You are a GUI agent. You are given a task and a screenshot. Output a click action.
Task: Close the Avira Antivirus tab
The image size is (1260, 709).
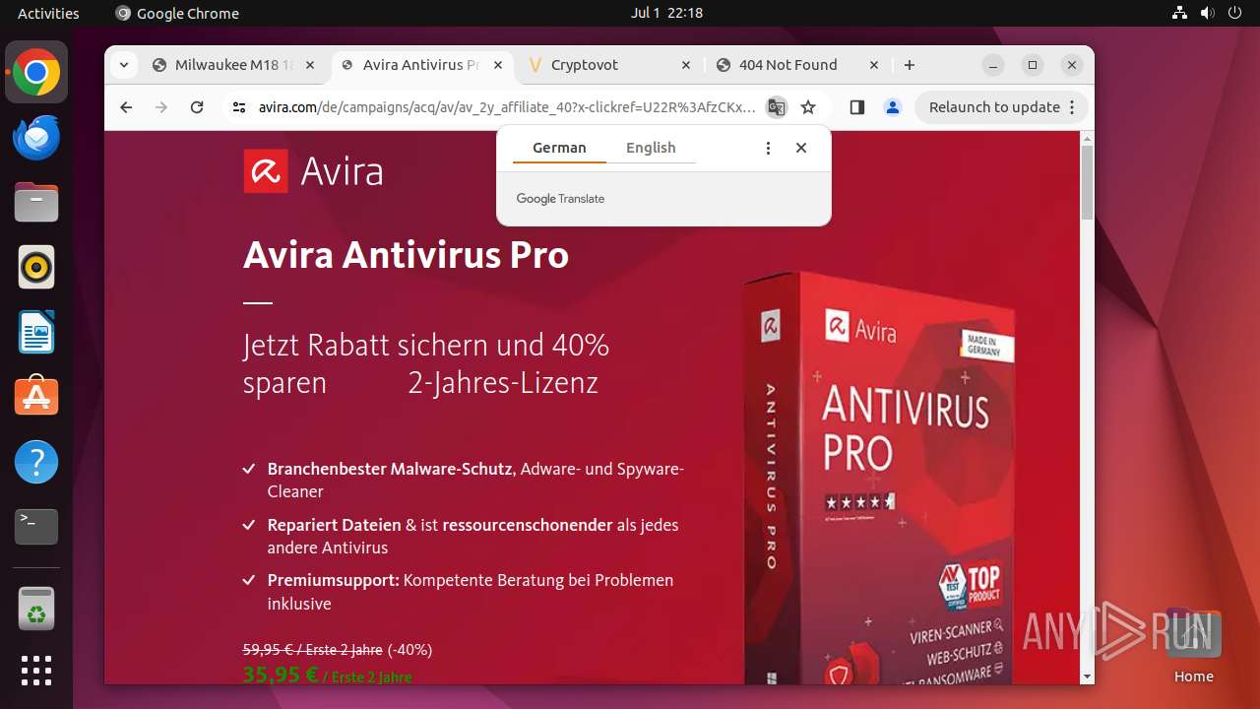[x=498, y=65]
